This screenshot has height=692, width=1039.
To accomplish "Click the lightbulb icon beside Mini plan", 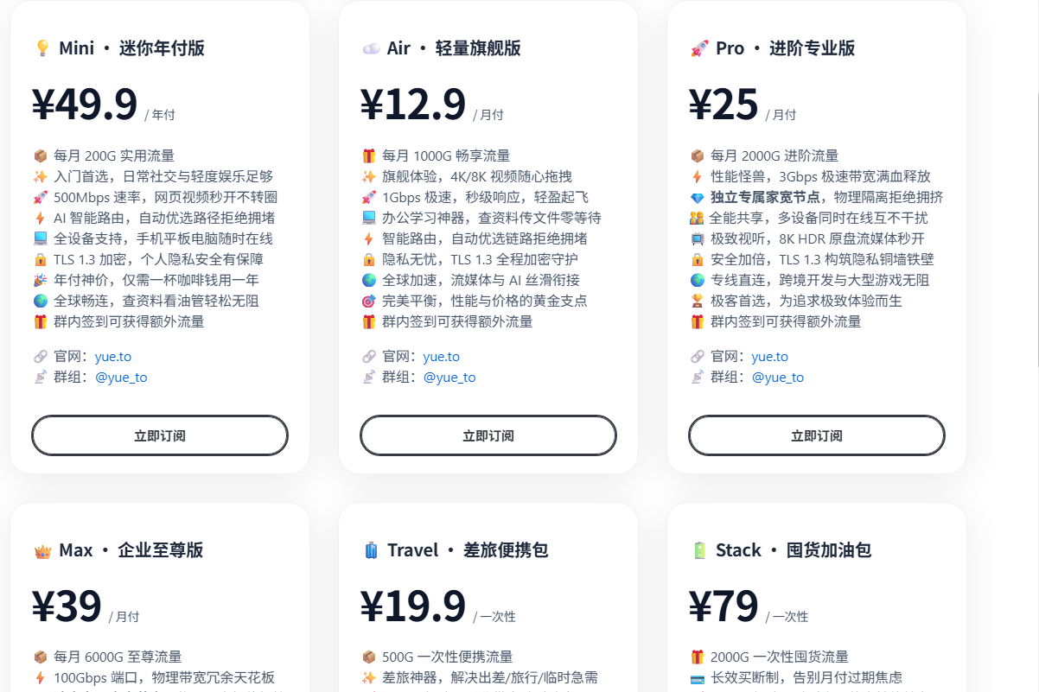I will pos(41,48).
